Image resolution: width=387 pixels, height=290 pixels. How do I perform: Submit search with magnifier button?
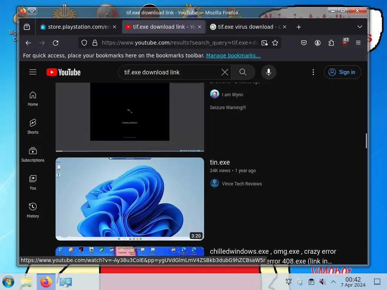point(243,72)
